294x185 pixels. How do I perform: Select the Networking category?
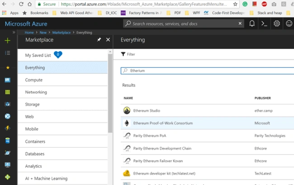point(63,92)
